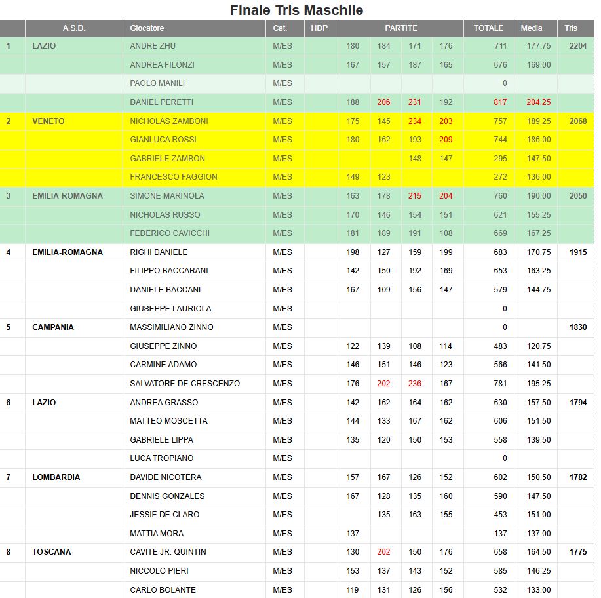Click the Tris column header
Viewport: 601px width, 598px height.
(571, 28)
